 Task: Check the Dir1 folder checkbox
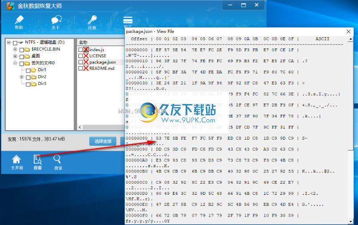(28, 70)
